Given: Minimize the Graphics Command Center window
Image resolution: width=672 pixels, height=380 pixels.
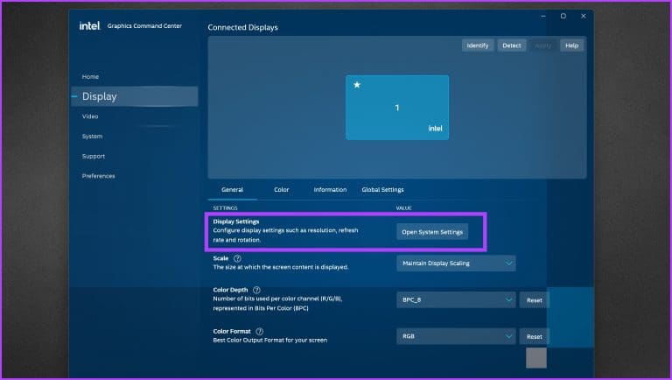Looking at the screenshot, I should [538, 16].
